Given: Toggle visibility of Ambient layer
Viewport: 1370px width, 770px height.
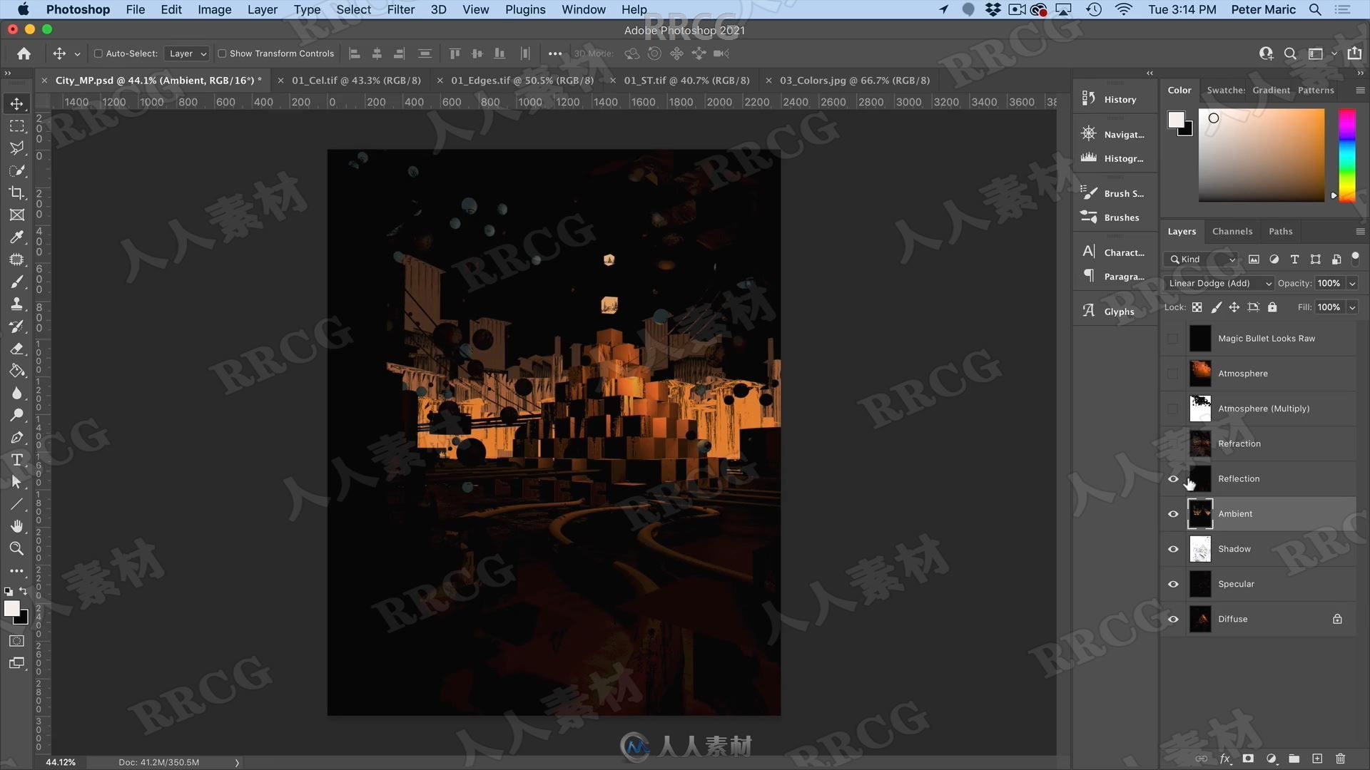Looking at the screenshot, I should [1172, 513].
